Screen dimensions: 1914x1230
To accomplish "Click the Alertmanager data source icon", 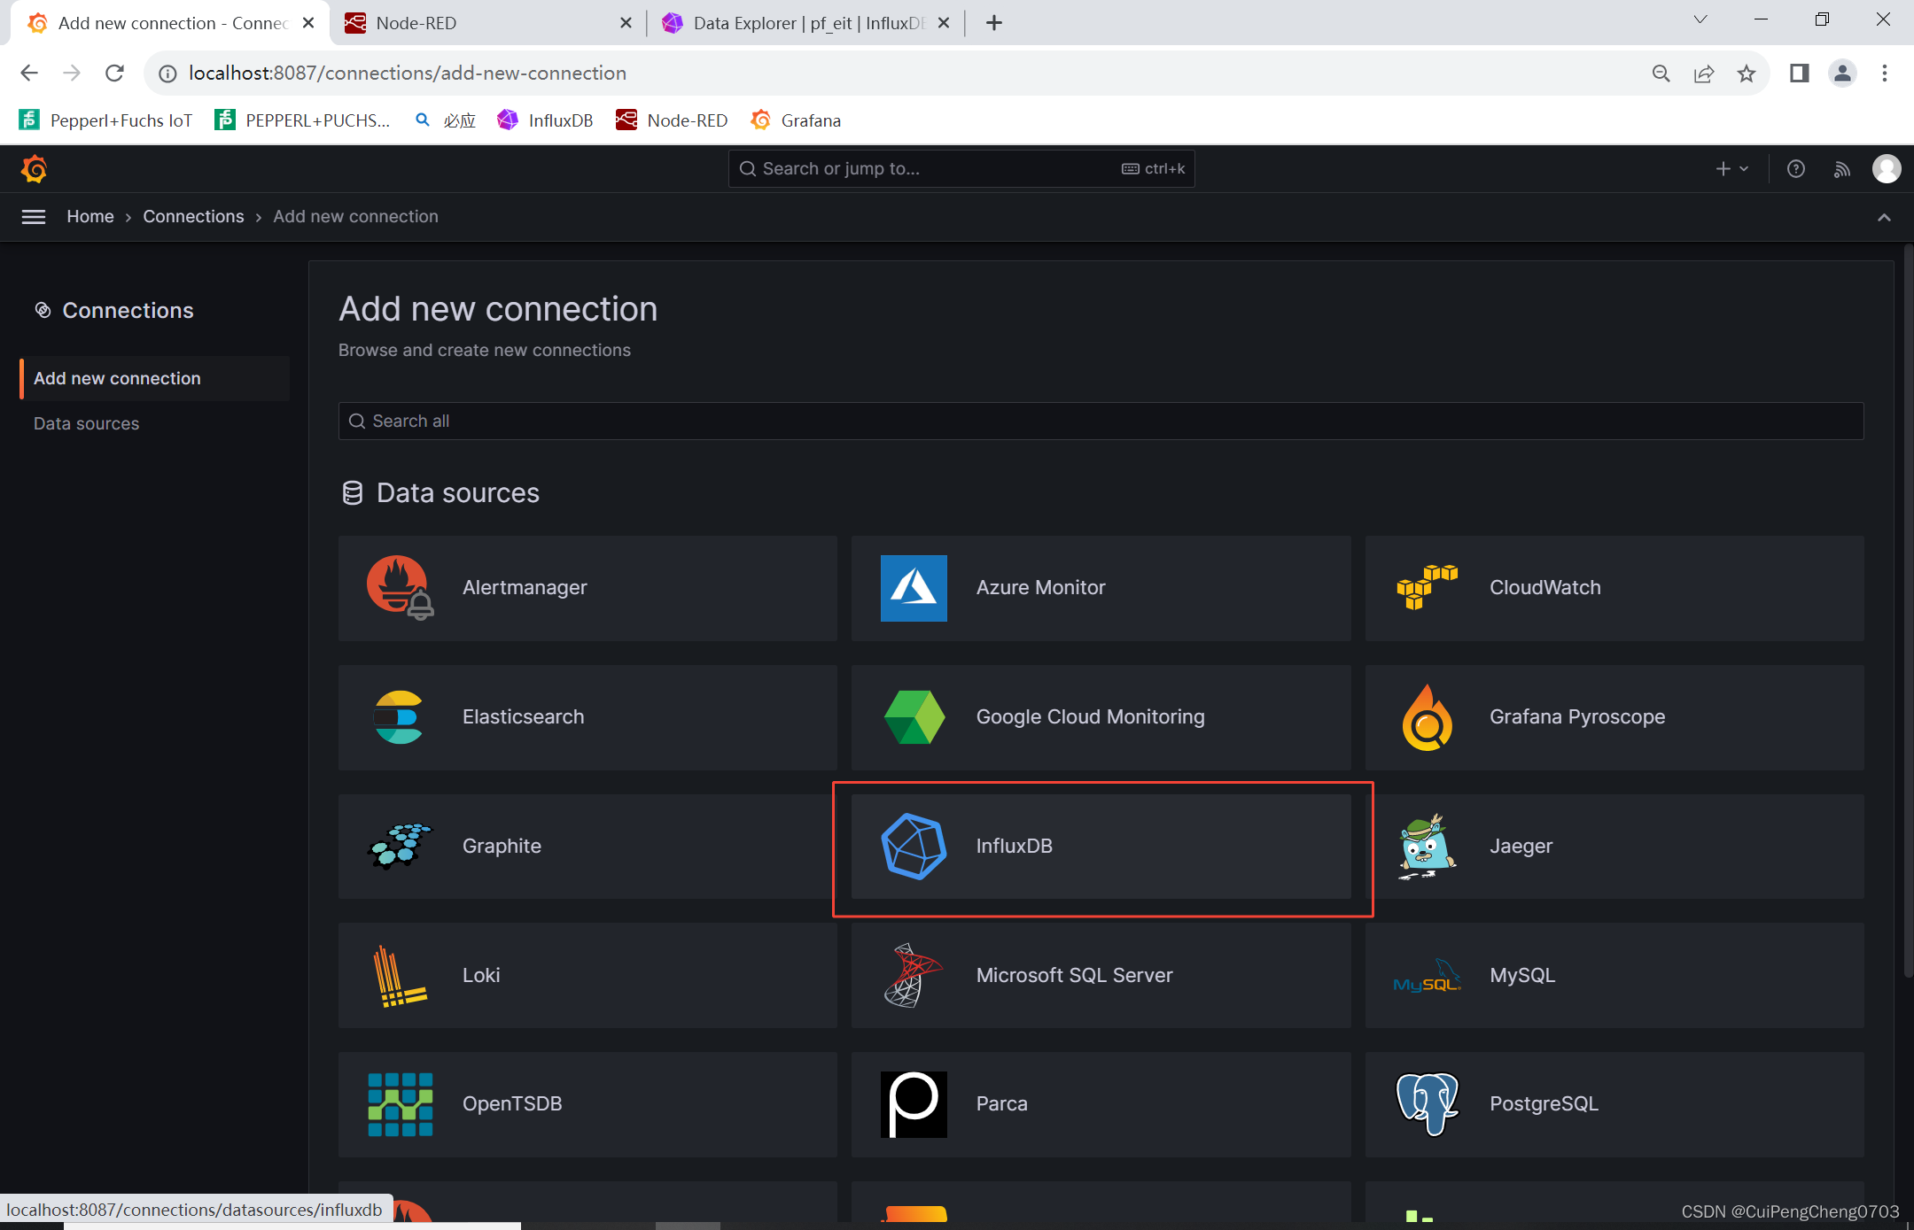I will click(401, 588).
